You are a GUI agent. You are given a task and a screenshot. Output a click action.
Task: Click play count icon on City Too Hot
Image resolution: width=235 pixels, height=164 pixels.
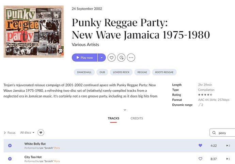click(228, 159)
